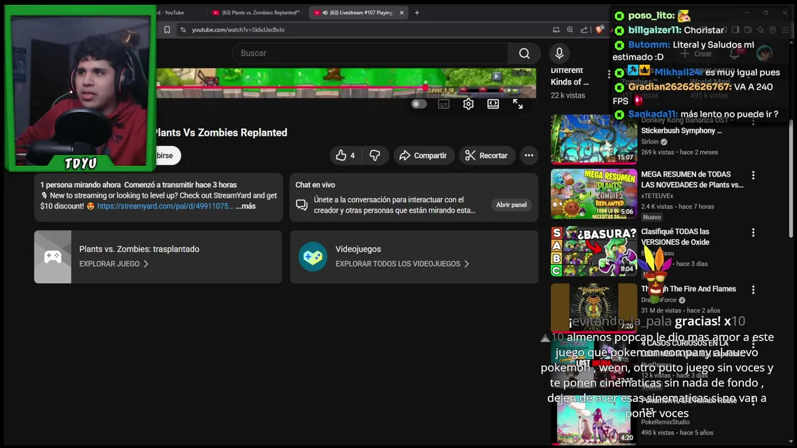Click '22 k vistas' under Different Kinds of
Screen dimensions: 797x448
tap(568, 95)
